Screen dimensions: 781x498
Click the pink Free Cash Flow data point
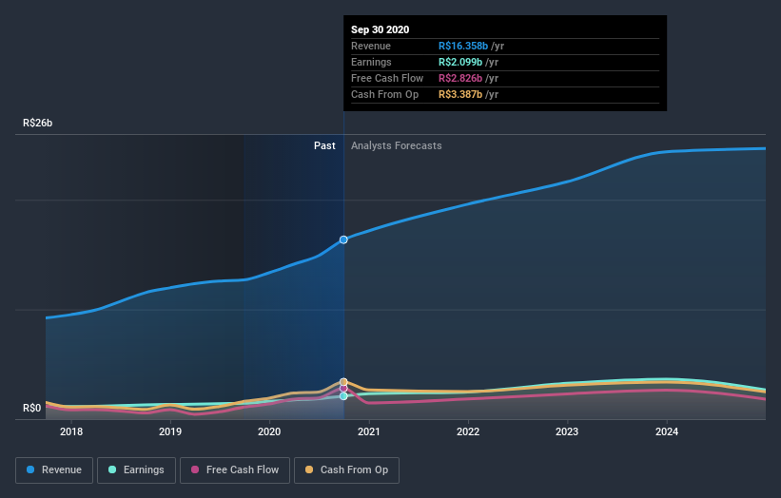[x=343, y=388]
